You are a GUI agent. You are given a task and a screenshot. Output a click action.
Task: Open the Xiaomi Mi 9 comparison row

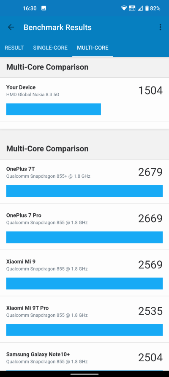pos(84,273)
